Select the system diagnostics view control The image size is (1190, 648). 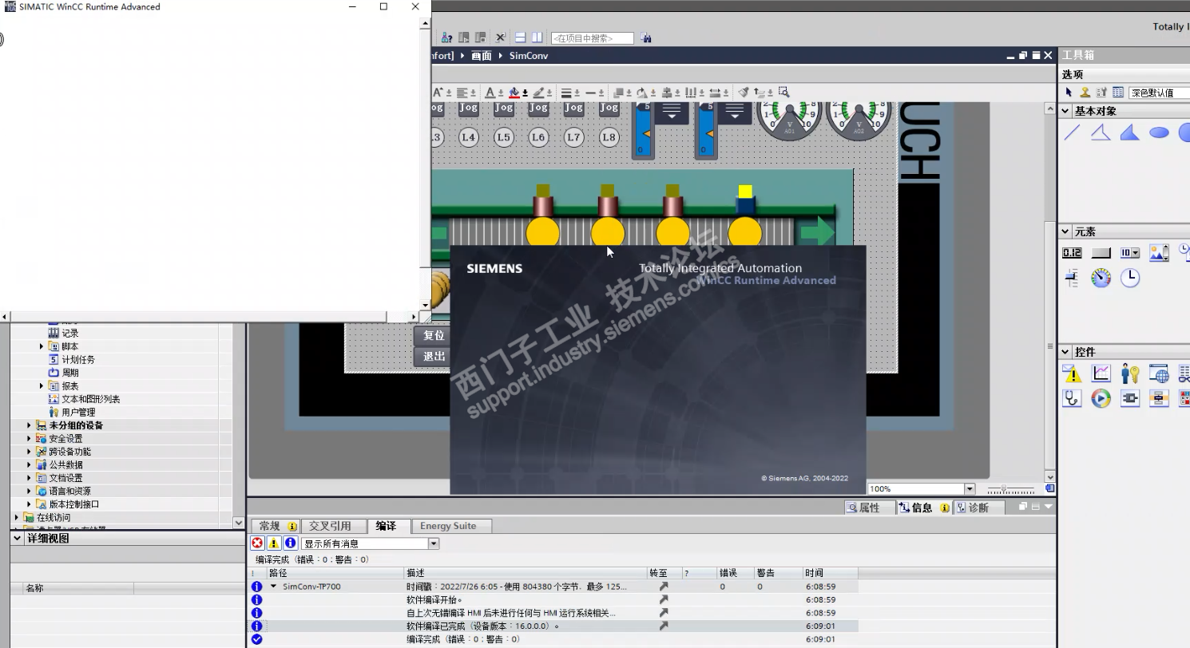(1072, 397)
